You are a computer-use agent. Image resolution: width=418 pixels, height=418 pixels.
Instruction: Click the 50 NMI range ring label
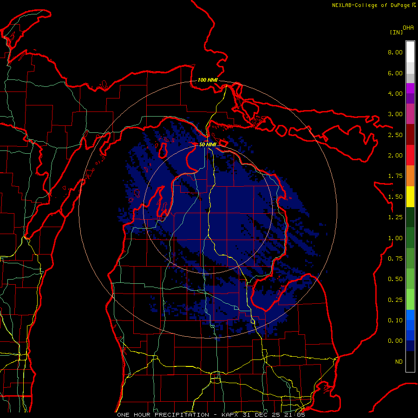click(x=208, y=144)
